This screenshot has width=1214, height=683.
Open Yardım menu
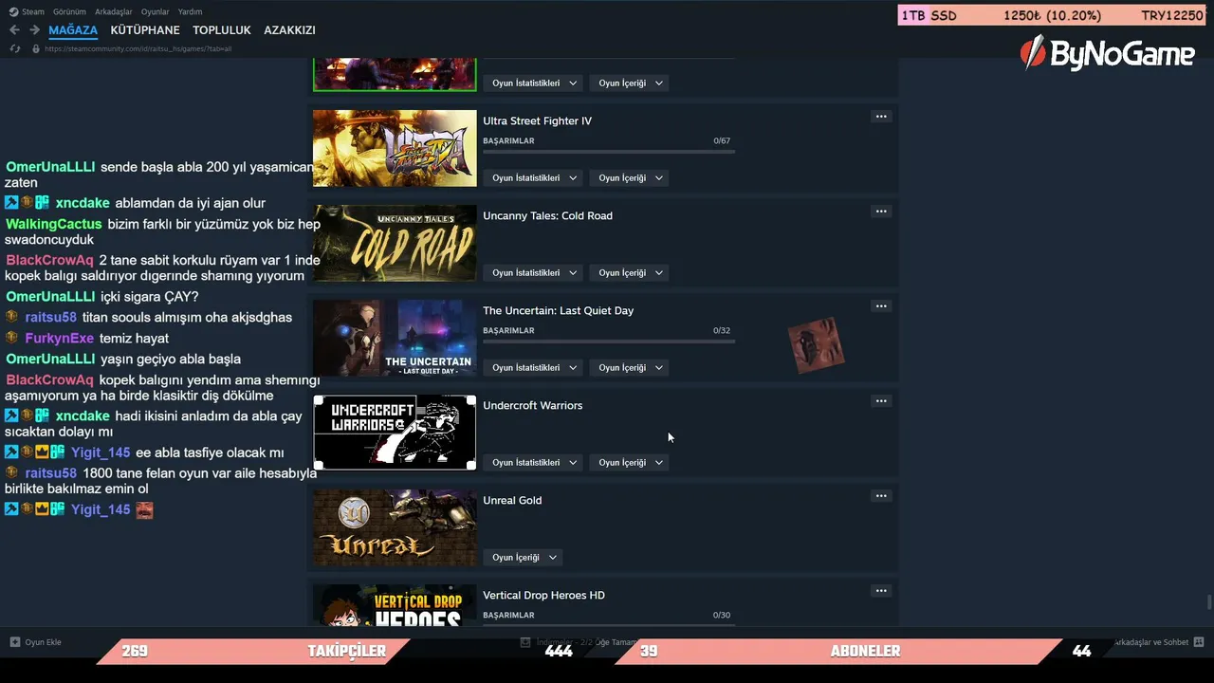tap(191, 11)
